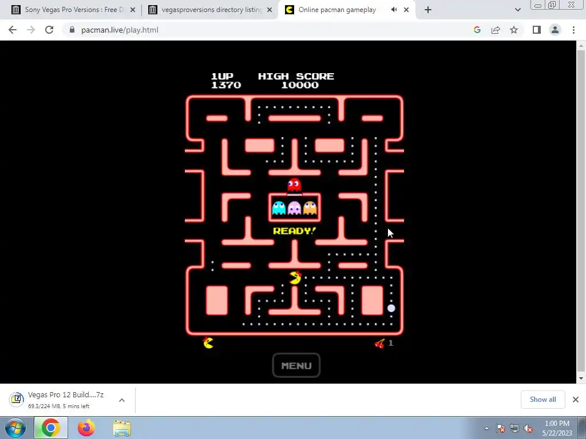The width and height of the screenshot is (586, 439).
Task: Select the Online pacman gameplay tab
Action: point(336,10)
